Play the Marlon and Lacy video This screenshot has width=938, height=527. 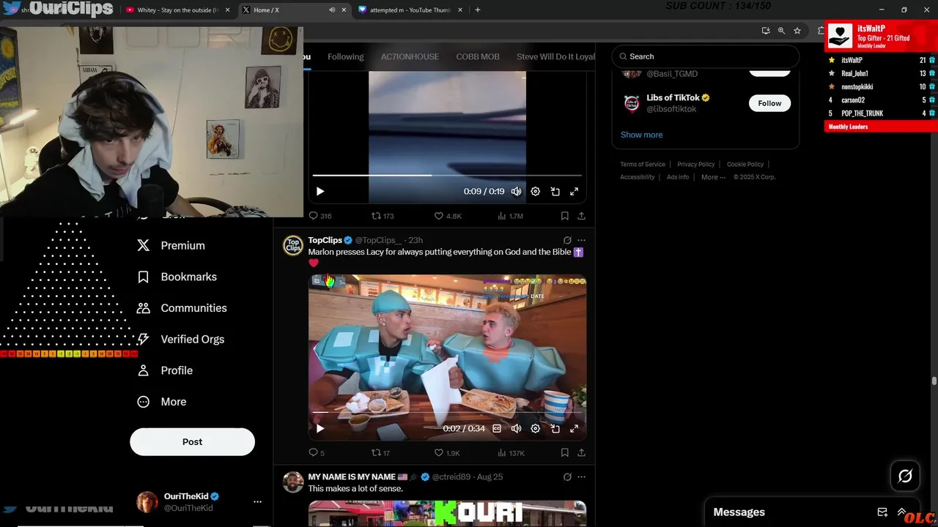tap(320, 428)
